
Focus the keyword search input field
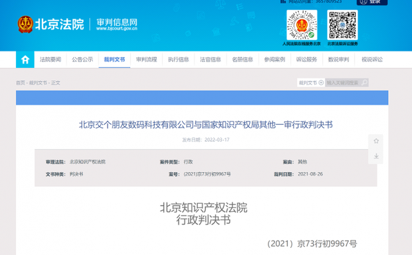click(x=343, y=83)
